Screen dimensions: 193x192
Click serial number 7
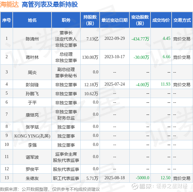click(x=7, y=114)
